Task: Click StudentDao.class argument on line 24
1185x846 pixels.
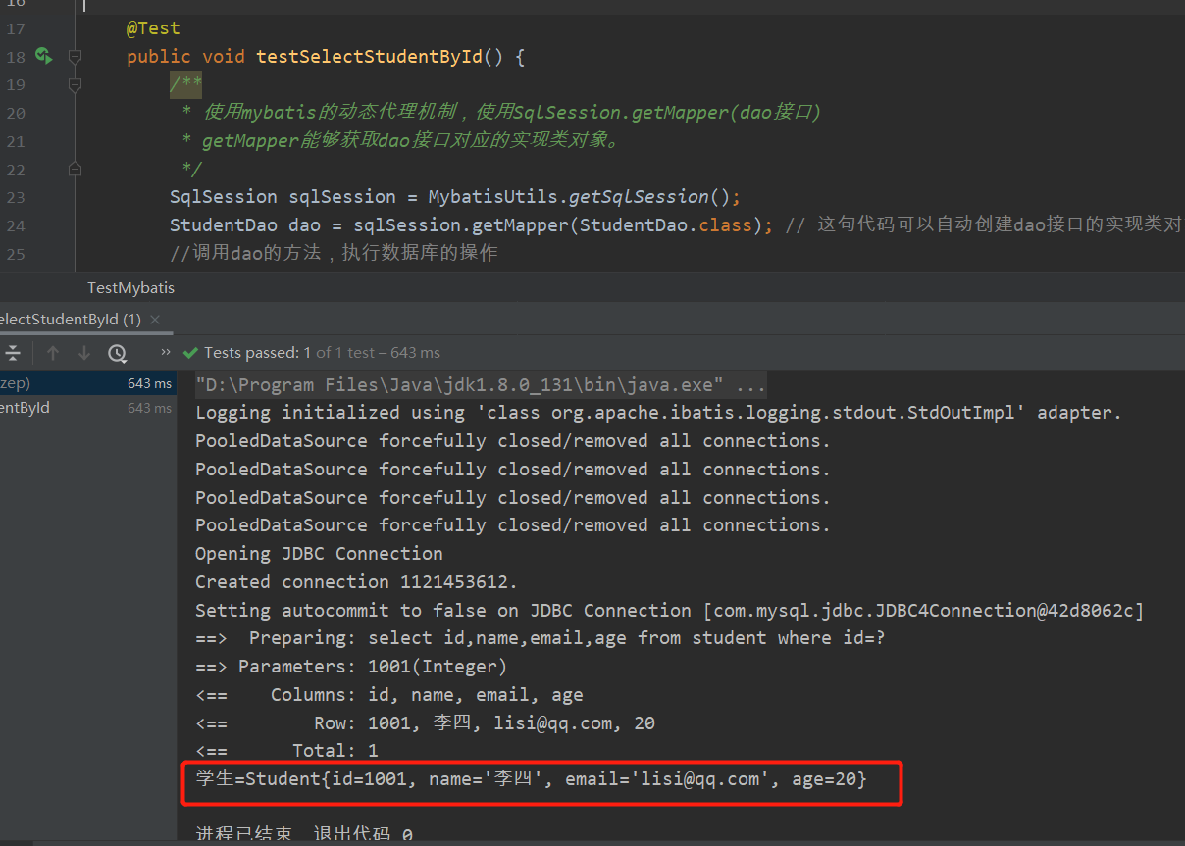Action: point(665,225)
